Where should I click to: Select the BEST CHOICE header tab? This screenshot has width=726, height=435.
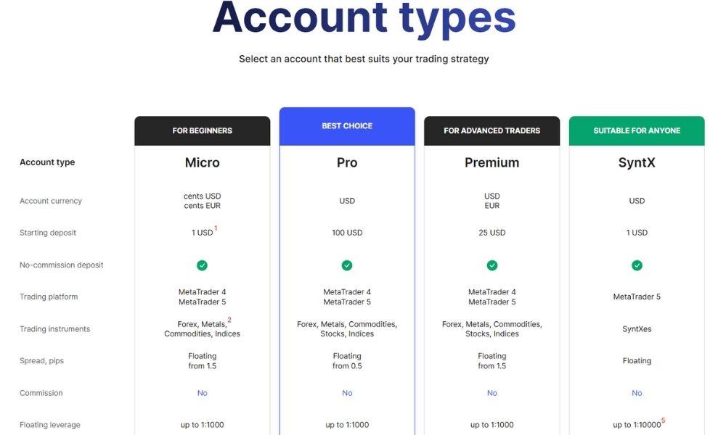[347, 126]
